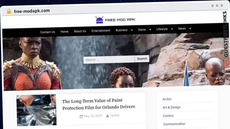Open the Paint Protection Film article title
The image size is (230, 129).
click(99, 104)
